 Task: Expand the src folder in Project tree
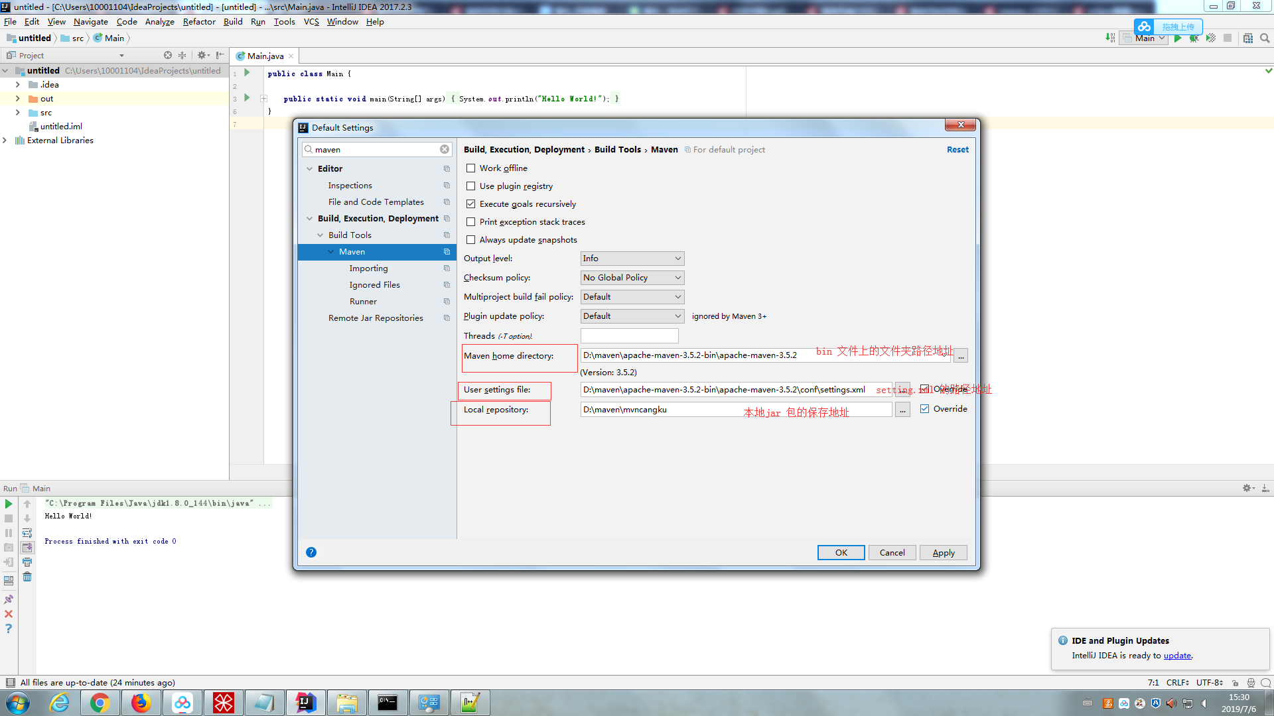click(x=18, y=113)
